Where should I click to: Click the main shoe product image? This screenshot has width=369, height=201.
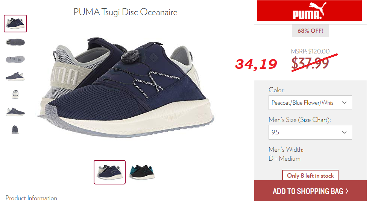(x=126, y=87)
